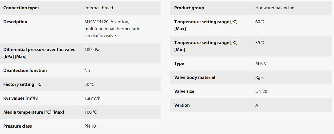Click the MTCV DN 20 description text
The image size is (334, 134).
point(112,29)
